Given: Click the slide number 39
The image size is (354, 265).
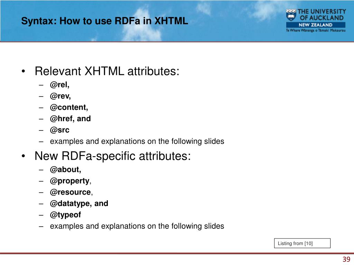Looking at the screenshot, I should pos(346,259).
